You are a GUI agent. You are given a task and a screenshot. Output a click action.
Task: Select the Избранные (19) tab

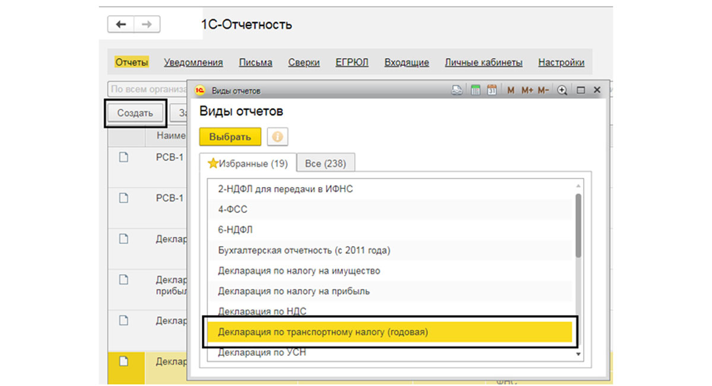pos(247,163)
